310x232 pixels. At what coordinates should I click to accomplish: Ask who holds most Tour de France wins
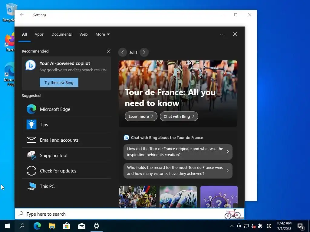(x=178, y=170)
